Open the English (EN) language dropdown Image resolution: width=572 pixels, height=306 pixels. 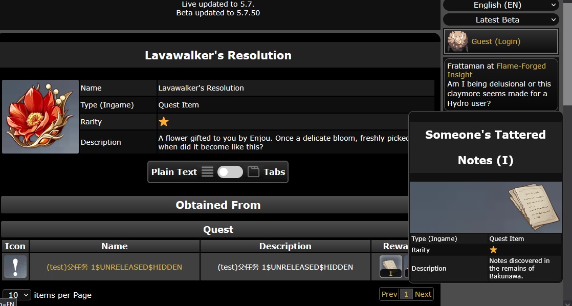(x=501, y=5)
